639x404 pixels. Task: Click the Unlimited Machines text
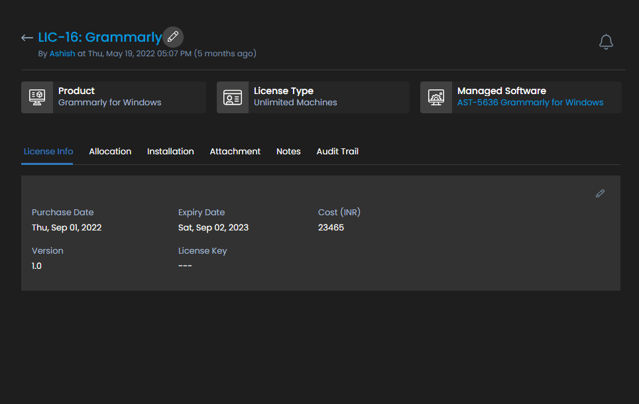(x=296, y=102)
